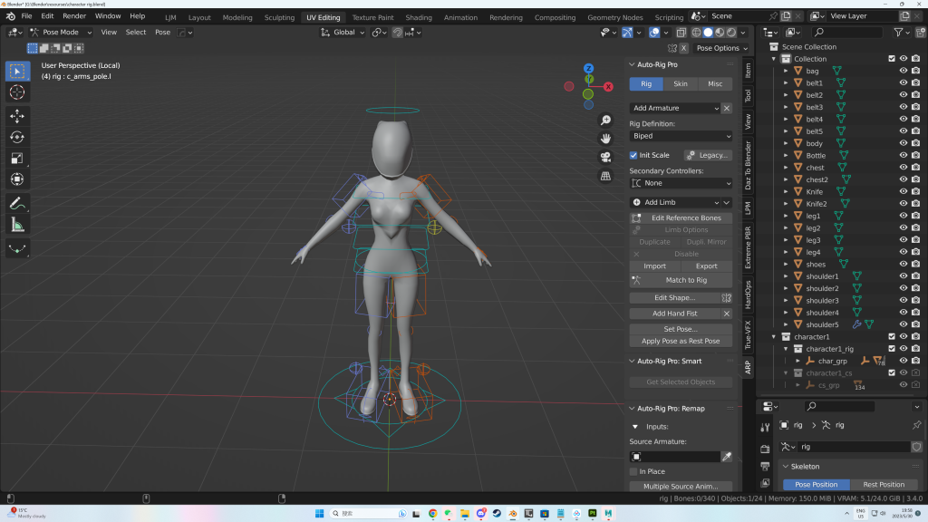Select wireframe viewport shading
This screenshot has height=522, width=928.
[x=696, y=33]
